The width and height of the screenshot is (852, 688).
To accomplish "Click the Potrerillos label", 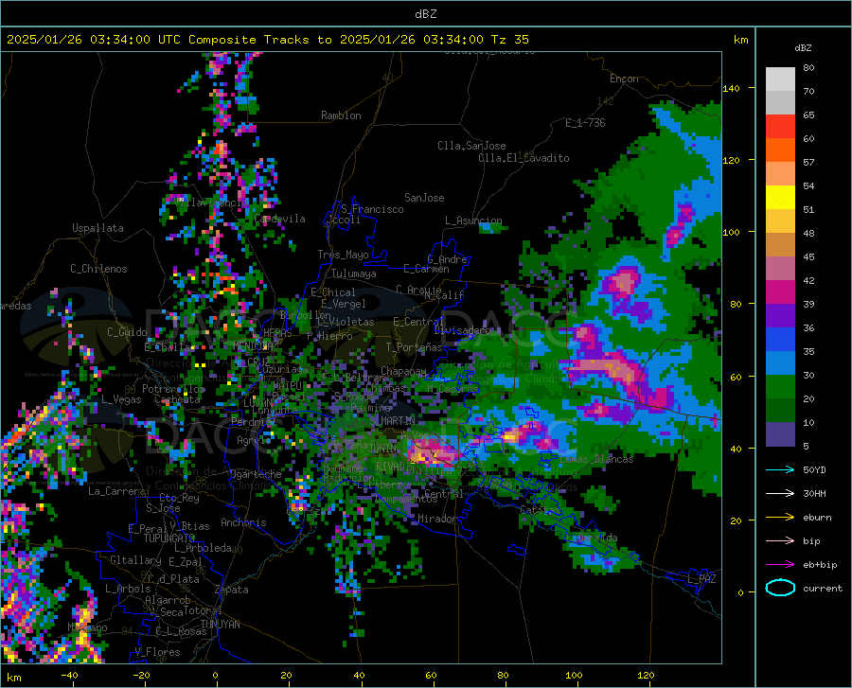I will (x=173, y=389).
